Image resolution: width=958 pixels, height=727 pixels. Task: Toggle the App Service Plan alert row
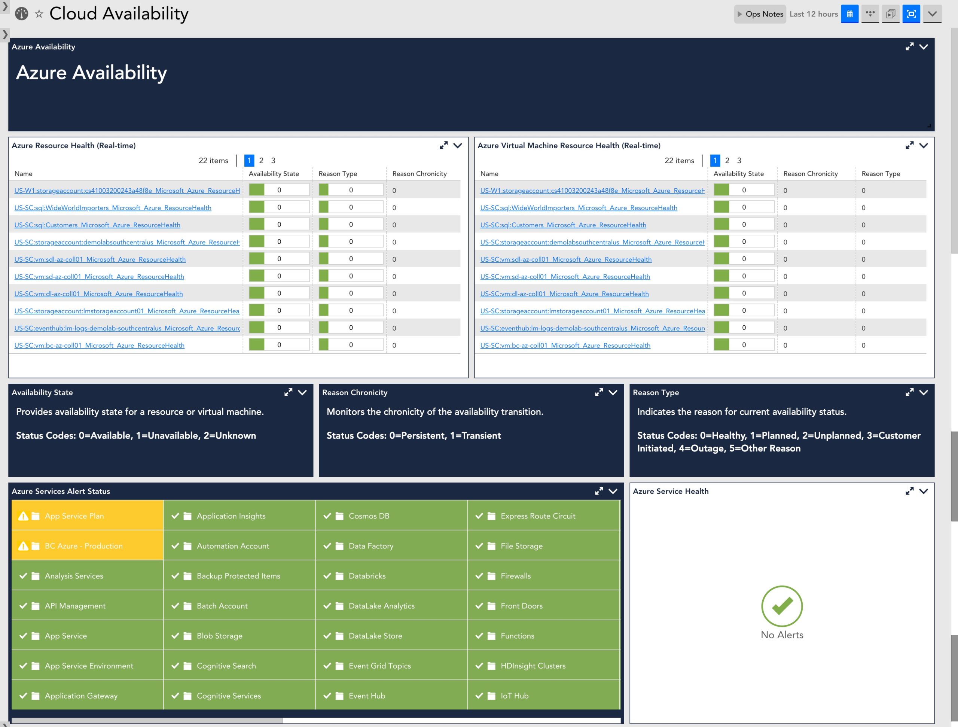click(86, 516)
